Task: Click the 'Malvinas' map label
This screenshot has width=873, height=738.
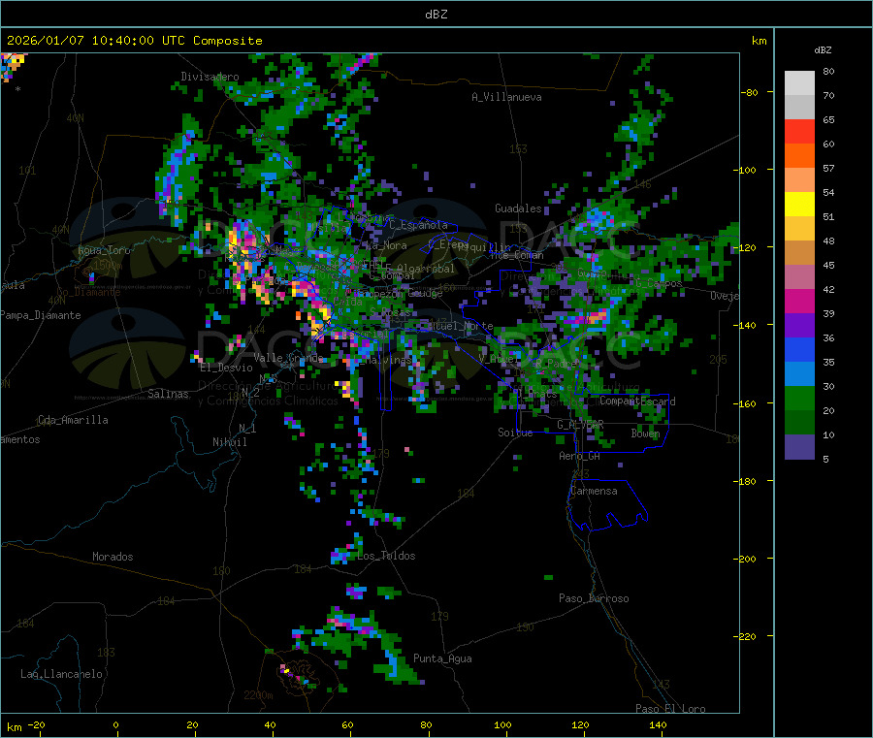Action: 388,360
